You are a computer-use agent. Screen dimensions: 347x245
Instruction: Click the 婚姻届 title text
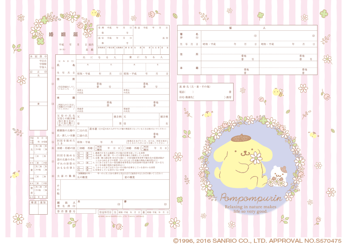click(64, 34)
